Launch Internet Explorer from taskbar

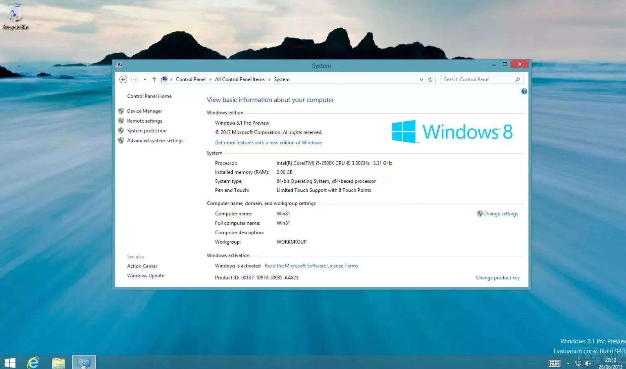pos(33,362)
